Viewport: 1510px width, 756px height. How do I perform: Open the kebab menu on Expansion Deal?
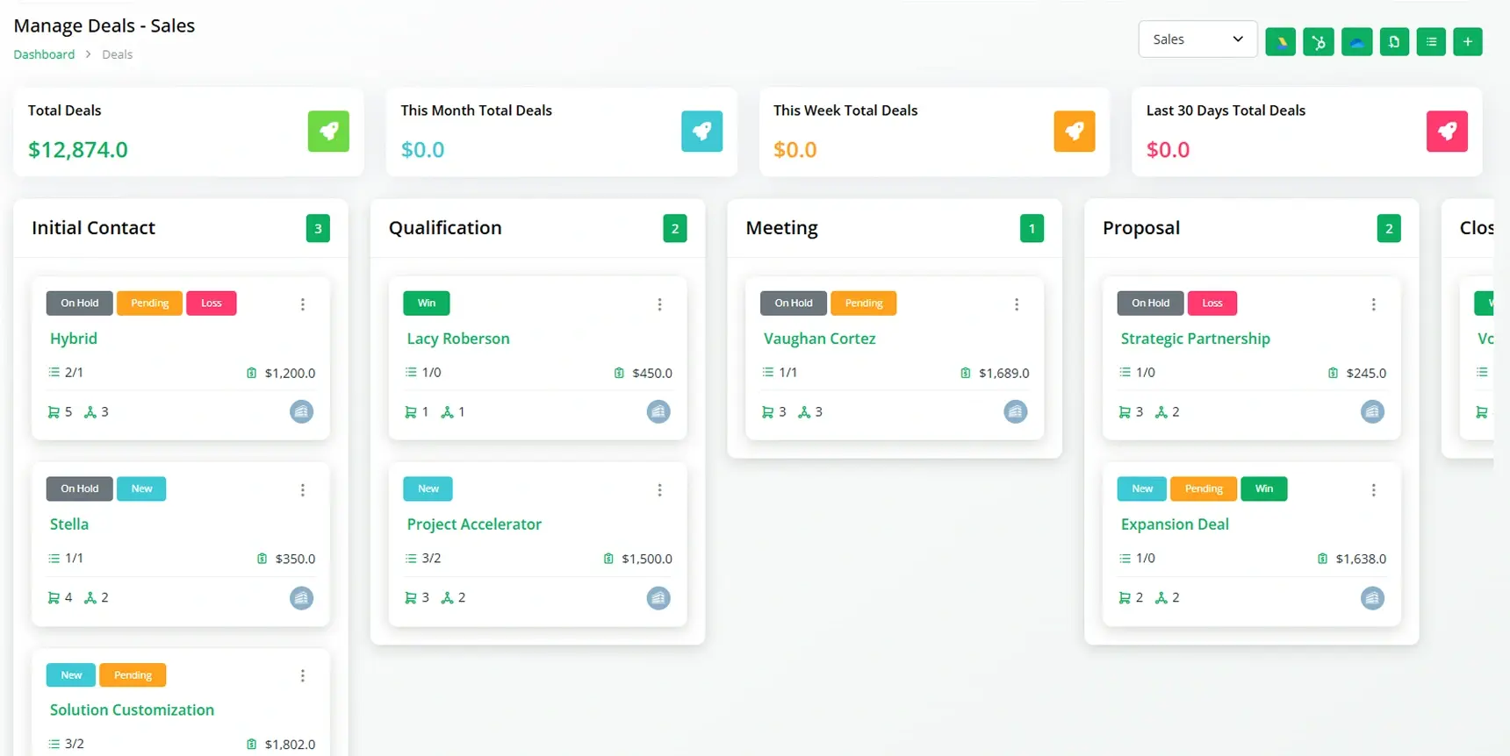click(1373, 490)
